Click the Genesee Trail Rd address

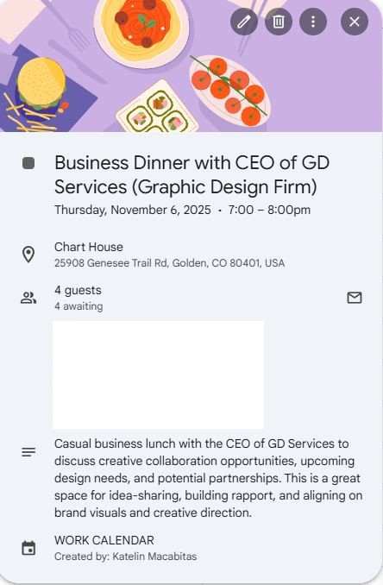(169, 263)
